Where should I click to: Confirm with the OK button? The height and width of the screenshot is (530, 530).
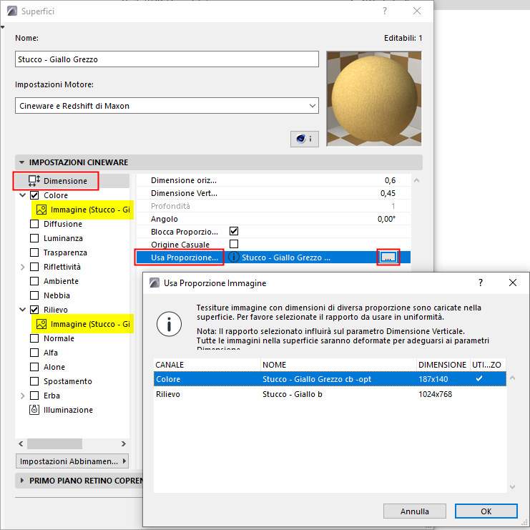pyautogui.click(x=486, y=511)
